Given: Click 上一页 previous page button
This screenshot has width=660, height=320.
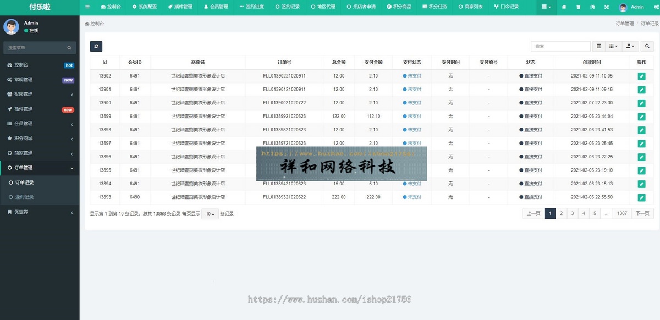Looking at the screenshot, I should coord(533,213).
